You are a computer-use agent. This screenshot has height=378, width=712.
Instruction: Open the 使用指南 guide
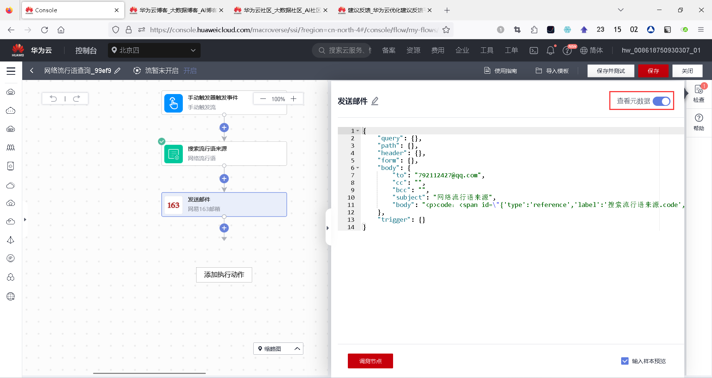(501, 71)
